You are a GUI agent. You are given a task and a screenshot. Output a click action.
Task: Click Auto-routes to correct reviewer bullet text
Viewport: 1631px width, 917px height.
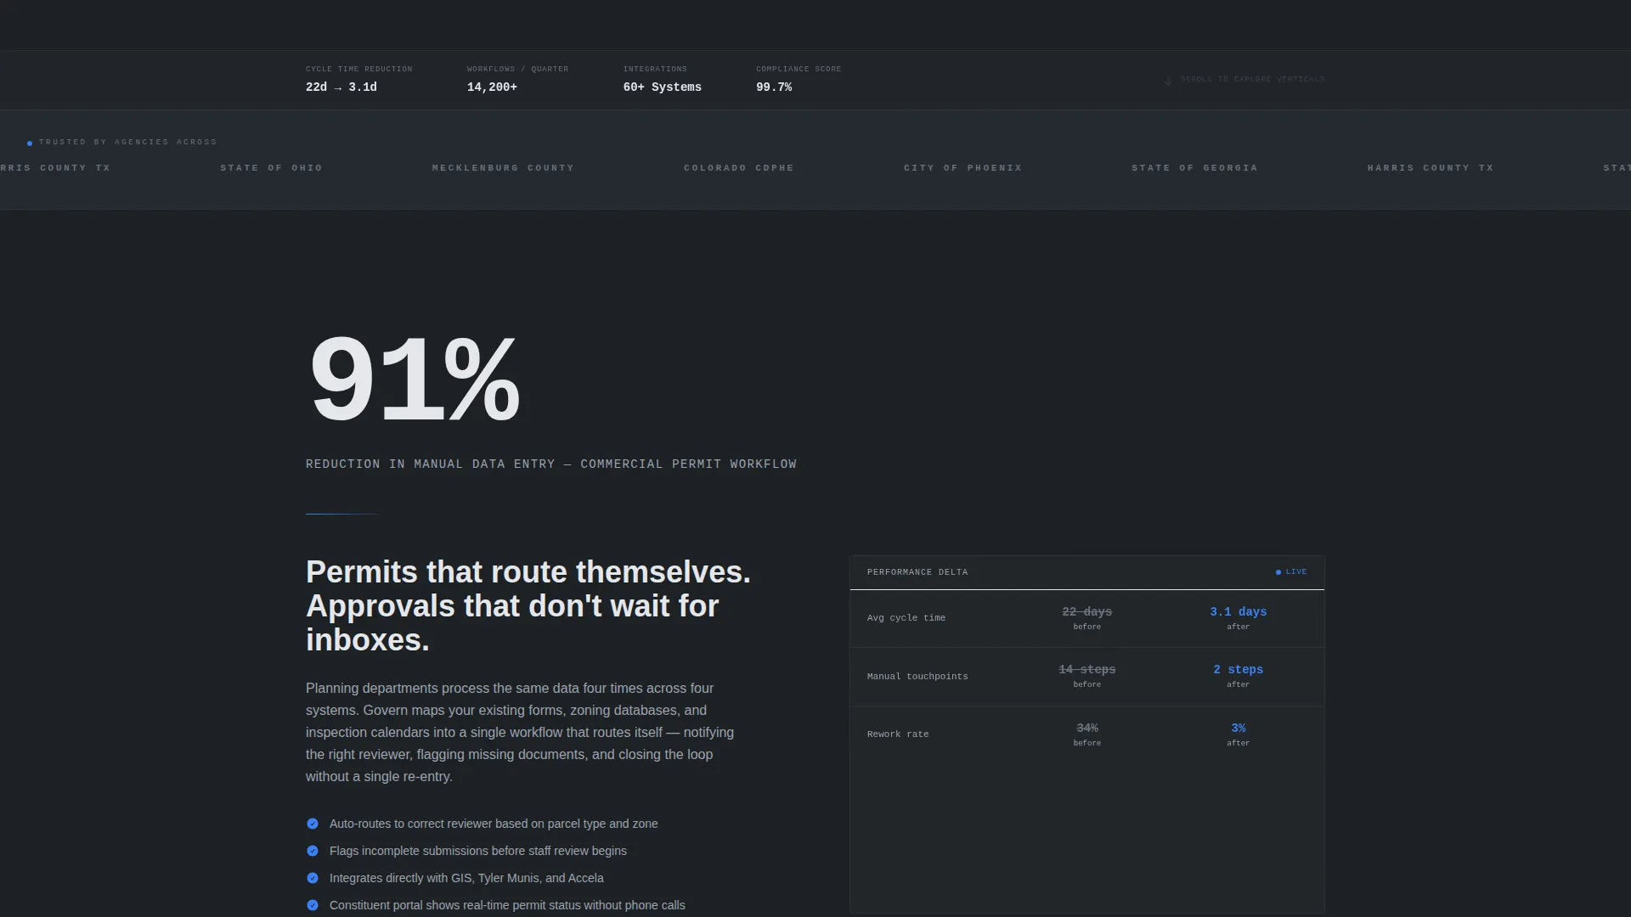click(x=494, y=824)
